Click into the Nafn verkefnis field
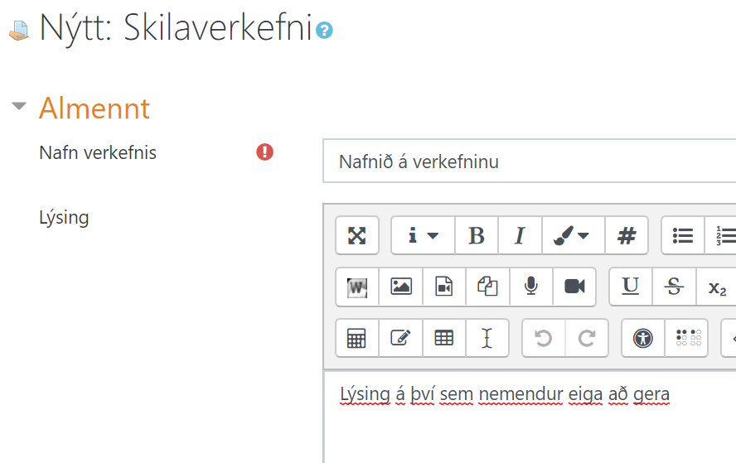The width and height of the screenshot is (736, 463). pyautogui.click(x=529, y=161)
